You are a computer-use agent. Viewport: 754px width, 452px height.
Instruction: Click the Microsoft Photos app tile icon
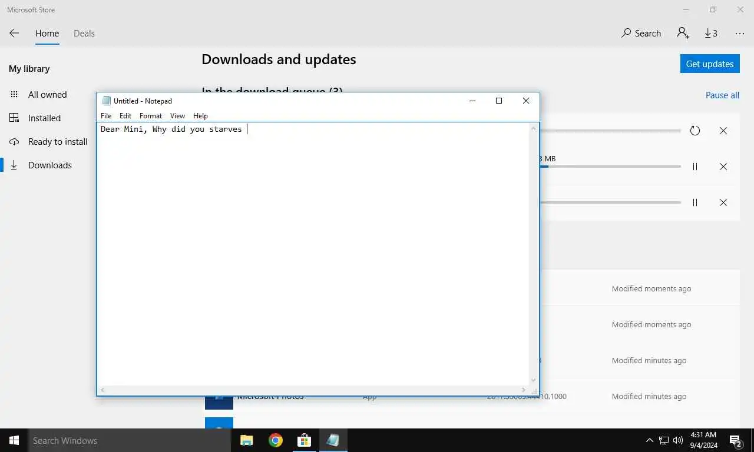[219, 402]
